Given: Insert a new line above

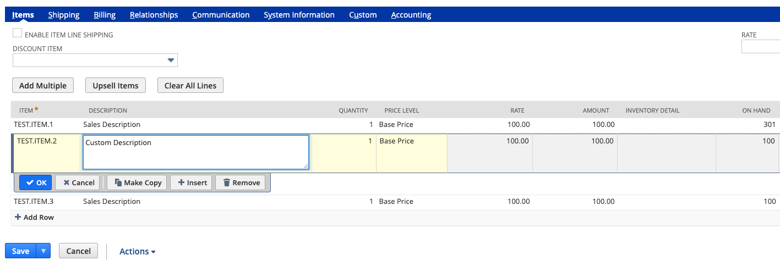Looking at the screenshot, I should pos(192,182).
